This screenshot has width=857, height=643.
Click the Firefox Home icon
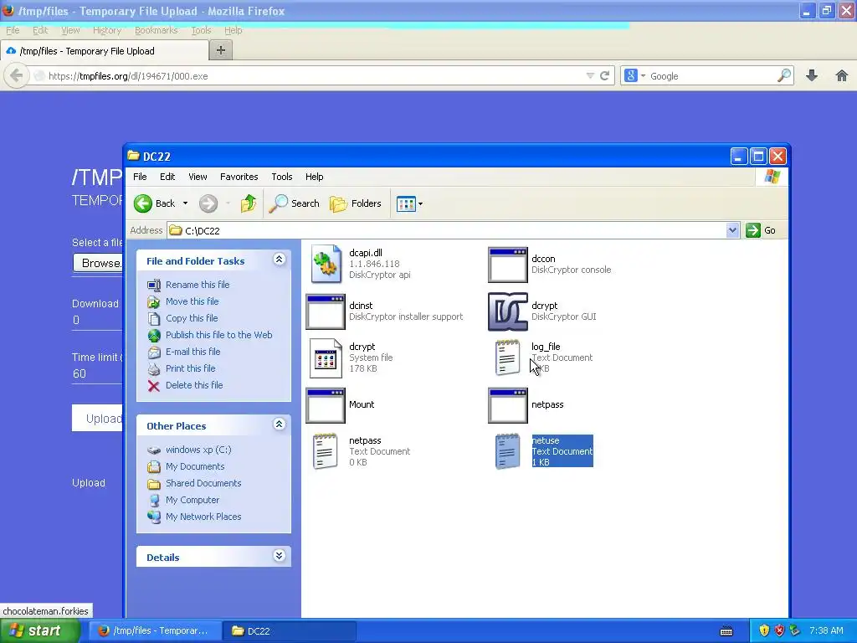[x=842, y=75]
